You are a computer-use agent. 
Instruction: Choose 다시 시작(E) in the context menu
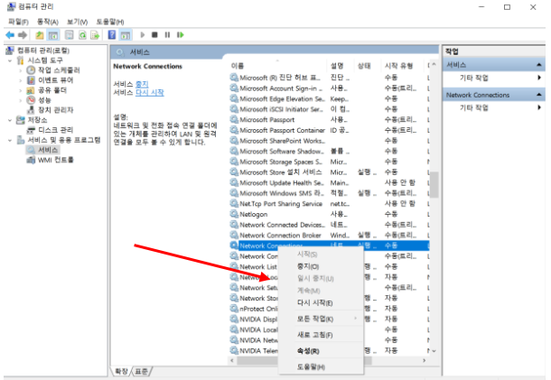coord(321,302)
